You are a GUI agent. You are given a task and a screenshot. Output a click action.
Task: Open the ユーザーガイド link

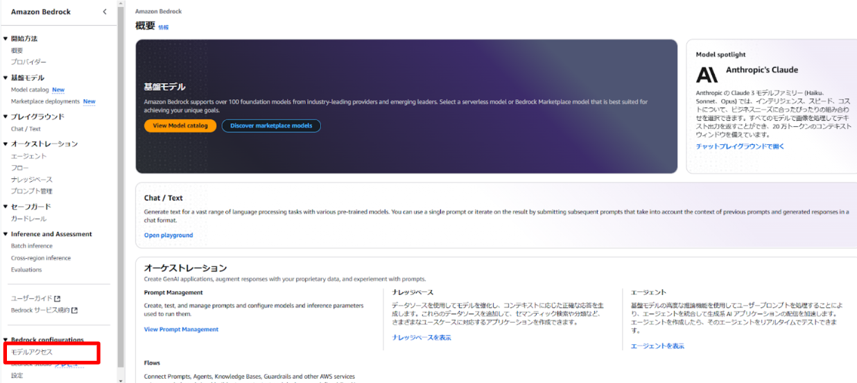[x=32, y=298]
